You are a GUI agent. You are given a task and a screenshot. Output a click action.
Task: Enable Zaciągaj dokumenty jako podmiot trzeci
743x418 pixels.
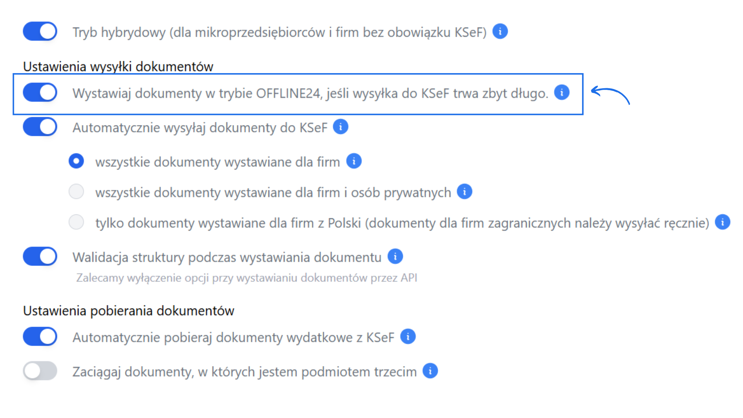39,370
